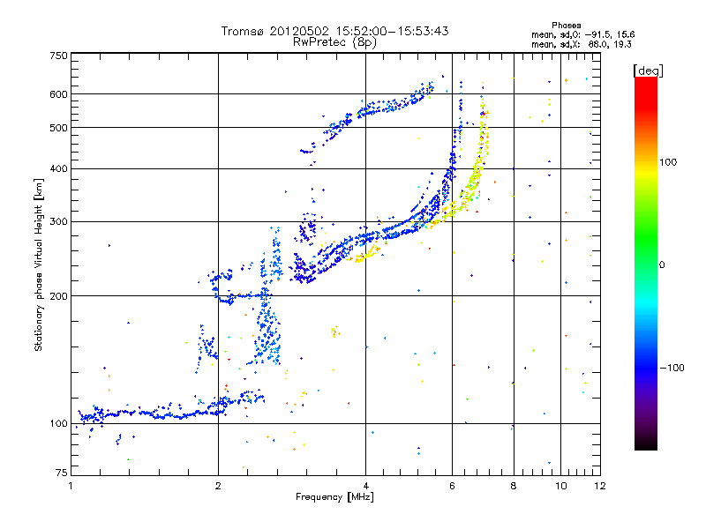Click the y-axis '600' tick label

(x=58, y=94)
